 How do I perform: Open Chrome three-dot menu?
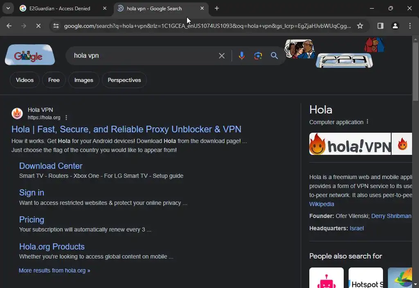410,26
